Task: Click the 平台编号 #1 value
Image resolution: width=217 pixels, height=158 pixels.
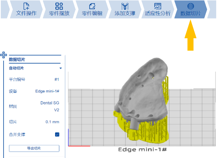Action: tap(57, 79)
